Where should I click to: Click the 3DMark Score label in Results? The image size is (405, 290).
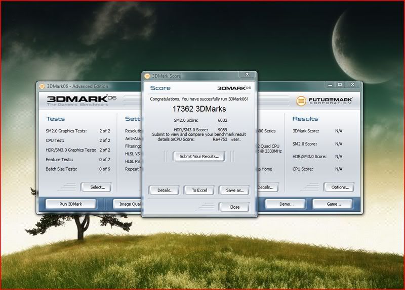(306, 131)
